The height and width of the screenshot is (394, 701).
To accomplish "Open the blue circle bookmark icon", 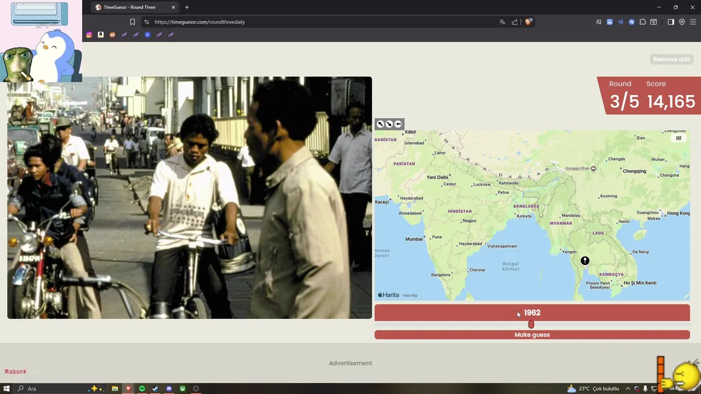I will pyautogui.click(x=147, y=34).
